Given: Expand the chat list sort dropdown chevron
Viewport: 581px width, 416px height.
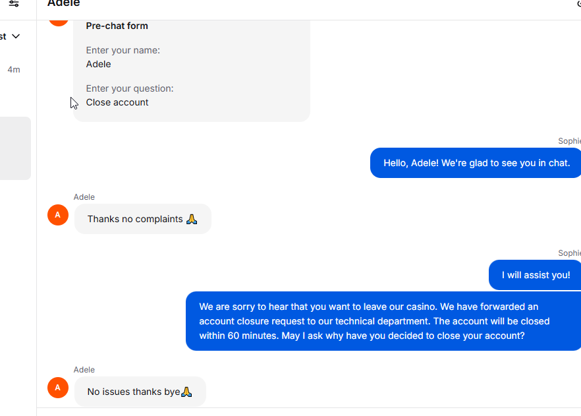Looking at the screenshot, I should [x=16, y=36].
